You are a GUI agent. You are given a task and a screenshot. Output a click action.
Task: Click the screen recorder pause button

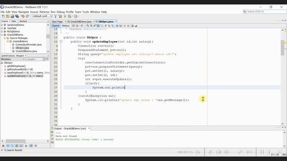point(262,152)
